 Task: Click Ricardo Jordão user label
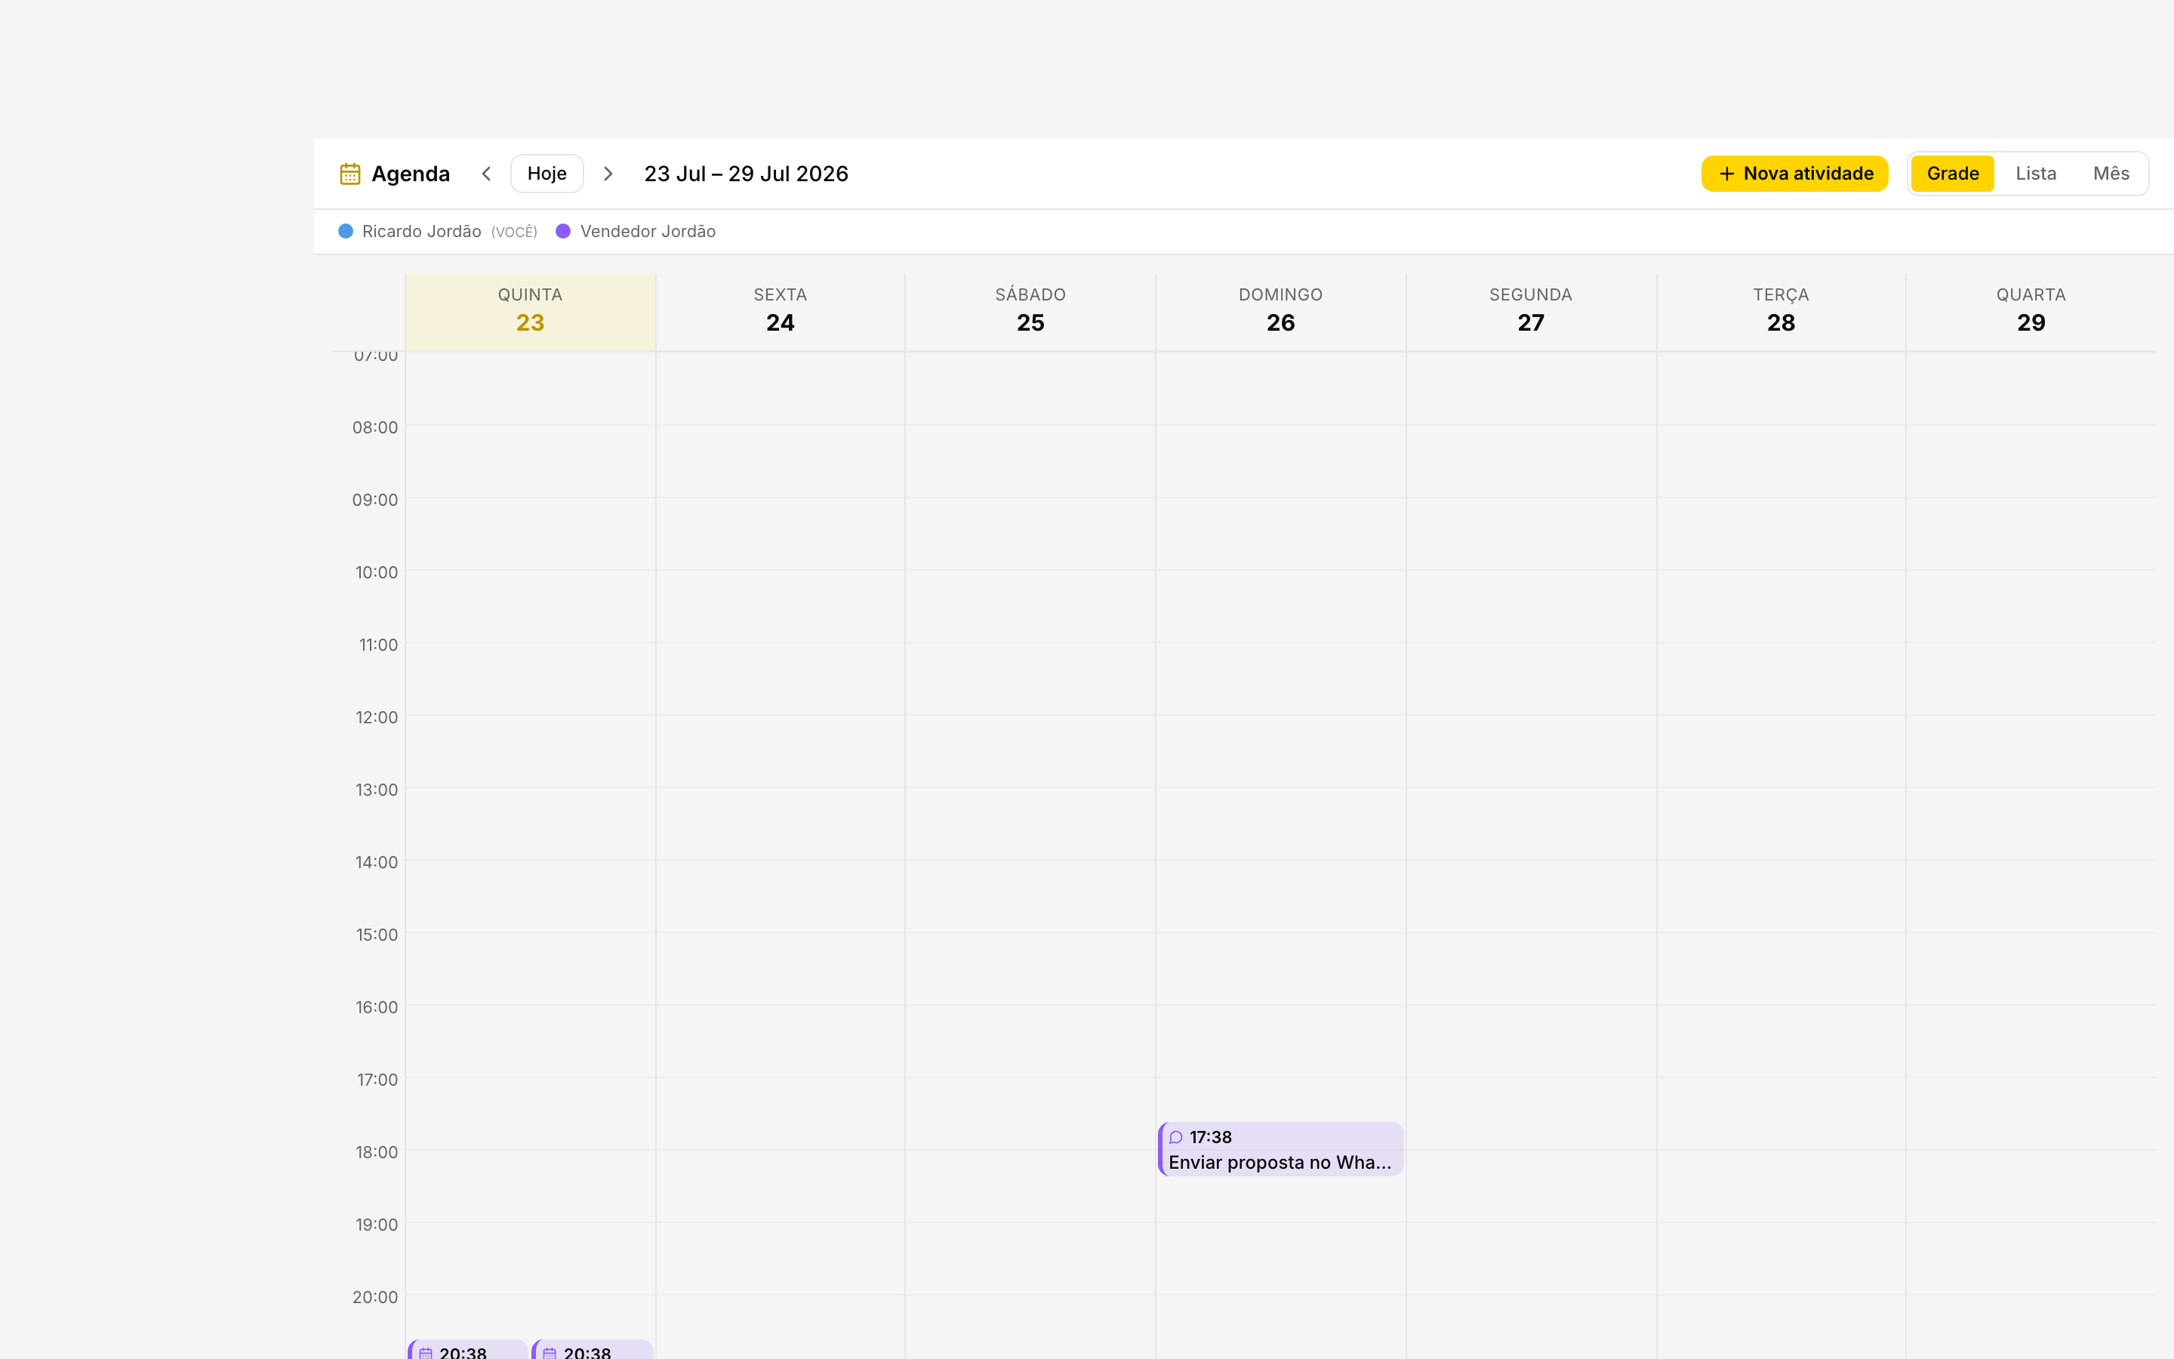pos(421,231)
